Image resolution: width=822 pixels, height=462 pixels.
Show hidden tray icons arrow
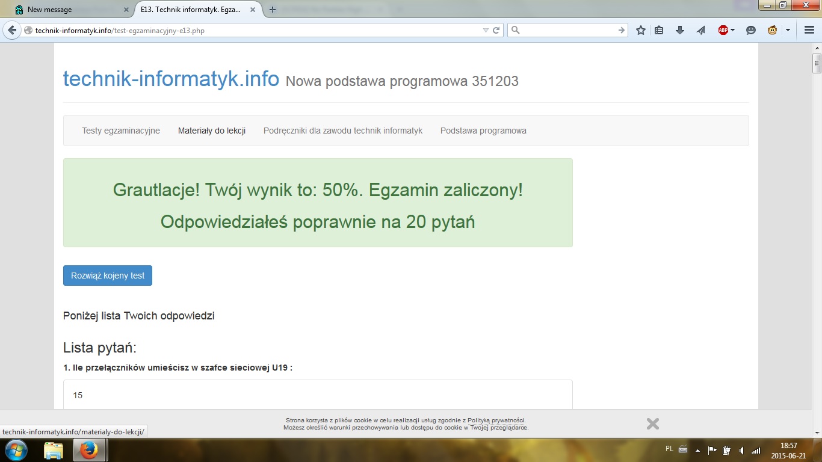[698, 450]
